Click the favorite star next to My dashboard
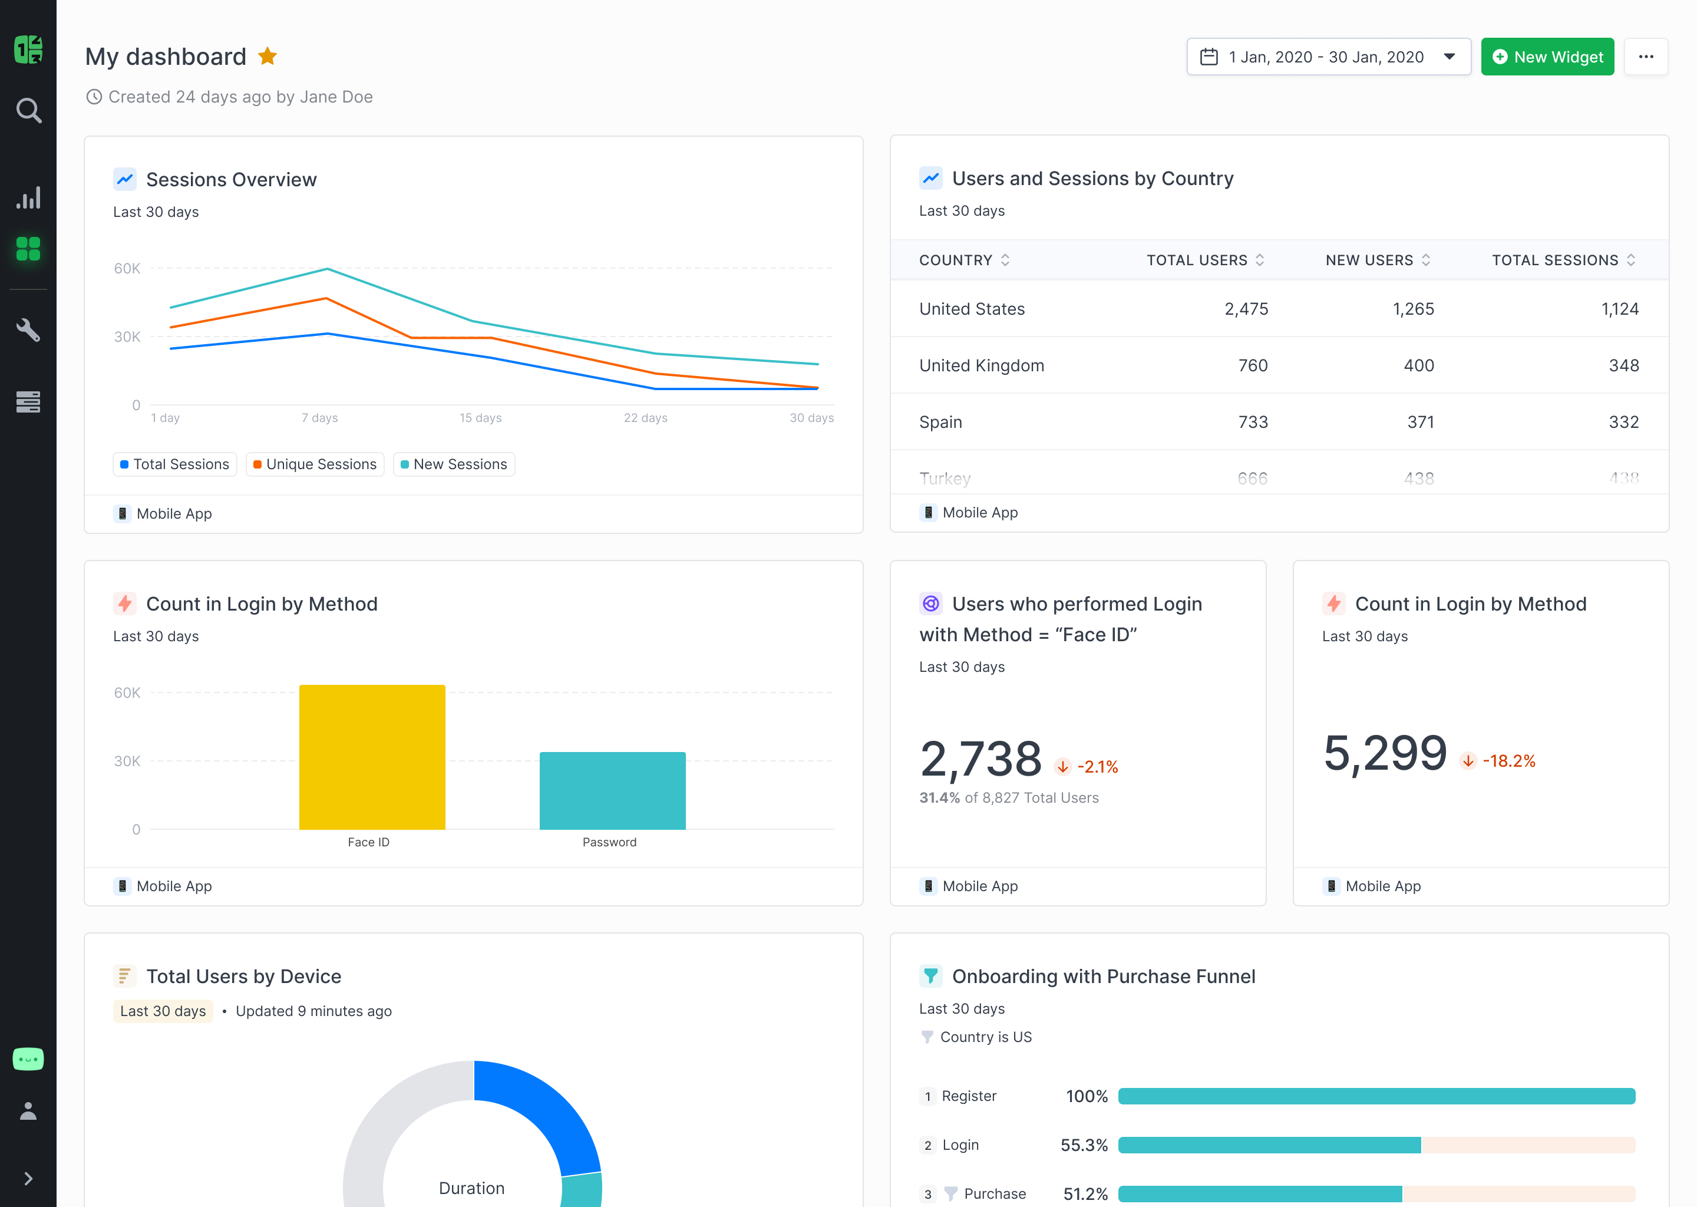The width and height of the screenshot is (1697, 1207). pos(268,57)
